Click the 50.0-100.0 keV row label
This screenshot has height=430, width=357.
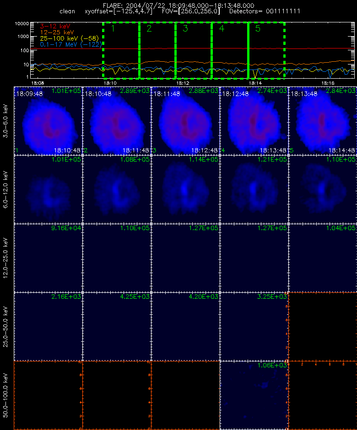[5, 395]
